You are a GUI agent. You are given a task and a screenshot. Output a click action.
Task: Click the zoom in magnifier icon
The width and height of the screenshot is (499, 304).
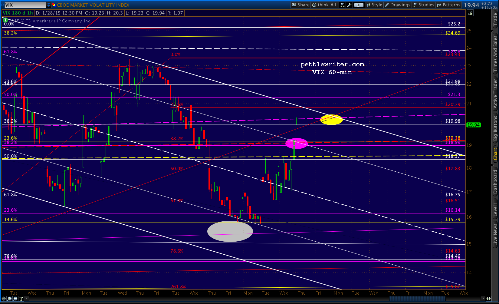click(10, 299)
